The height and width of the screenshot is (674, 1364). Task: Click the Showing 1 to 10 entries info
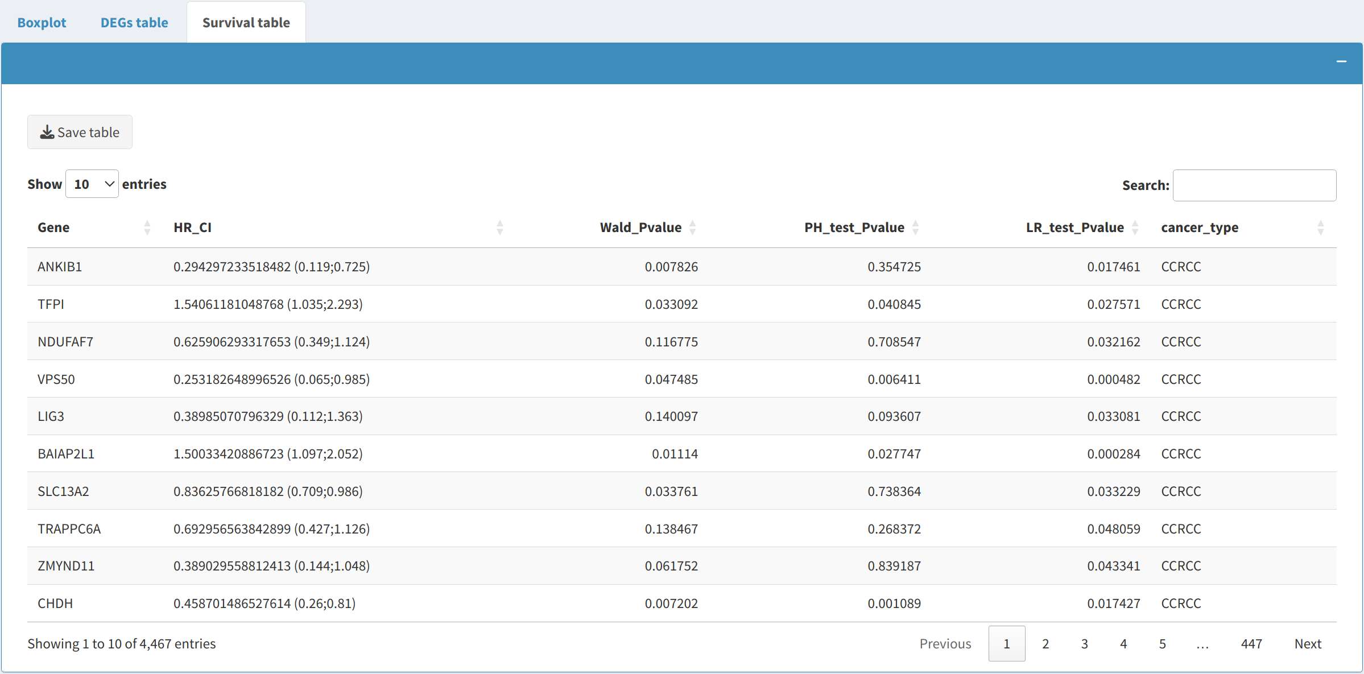(122, 644)
